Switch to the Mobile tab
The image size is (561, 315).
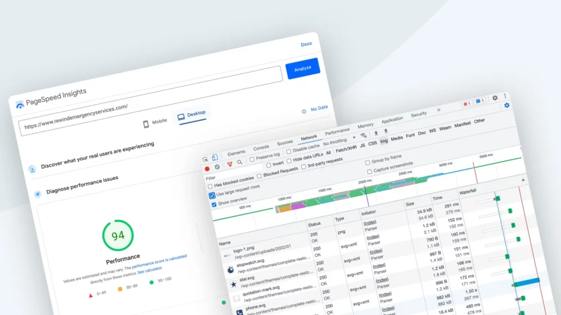(155, 122)
